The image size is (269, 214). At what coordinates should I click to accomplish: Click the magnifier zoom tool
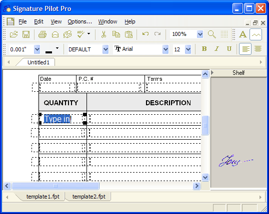211,34
